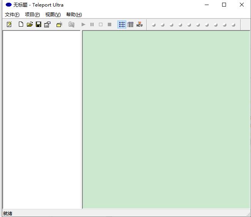251x217 pixels.
Task: Open the 帮助(H) menu
Action: click(74, 15)
